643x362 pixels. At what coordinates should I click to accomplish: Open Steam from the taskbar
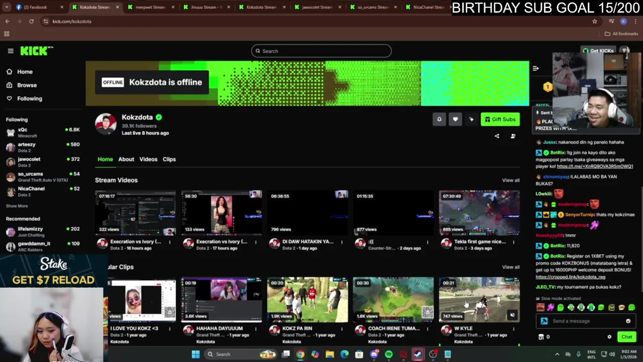(x=418, y=354)
